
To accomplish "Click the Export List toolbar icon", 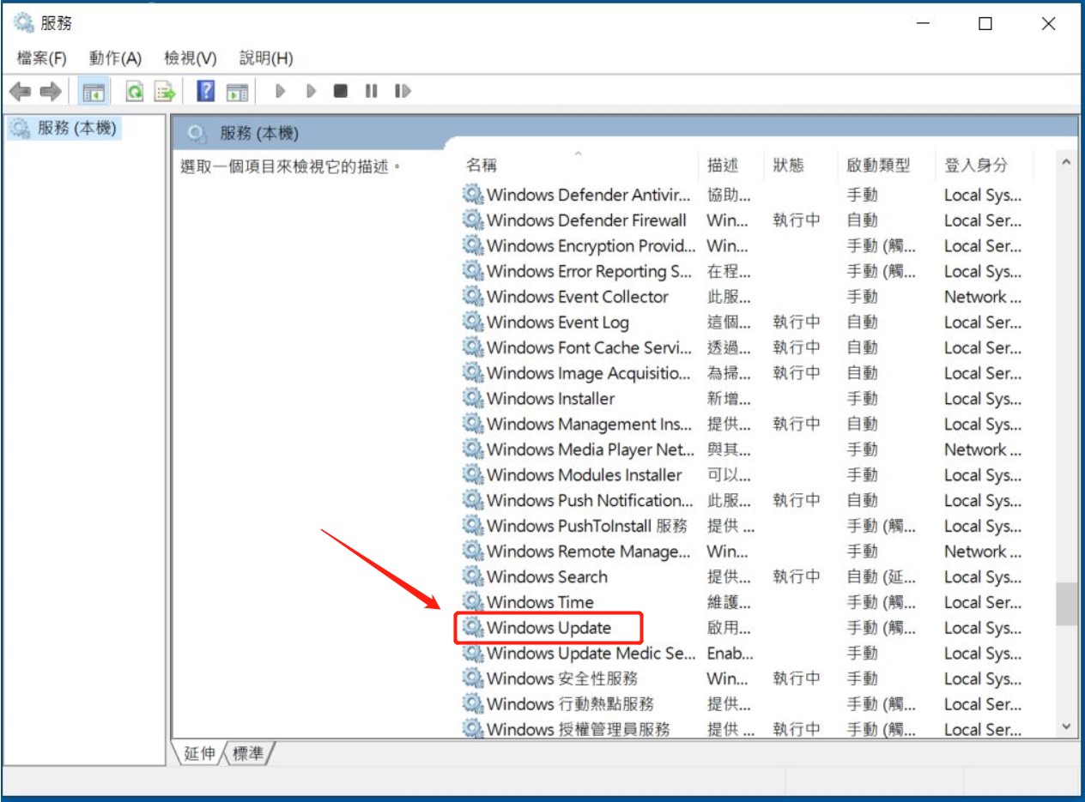I will tap(164, 91).
